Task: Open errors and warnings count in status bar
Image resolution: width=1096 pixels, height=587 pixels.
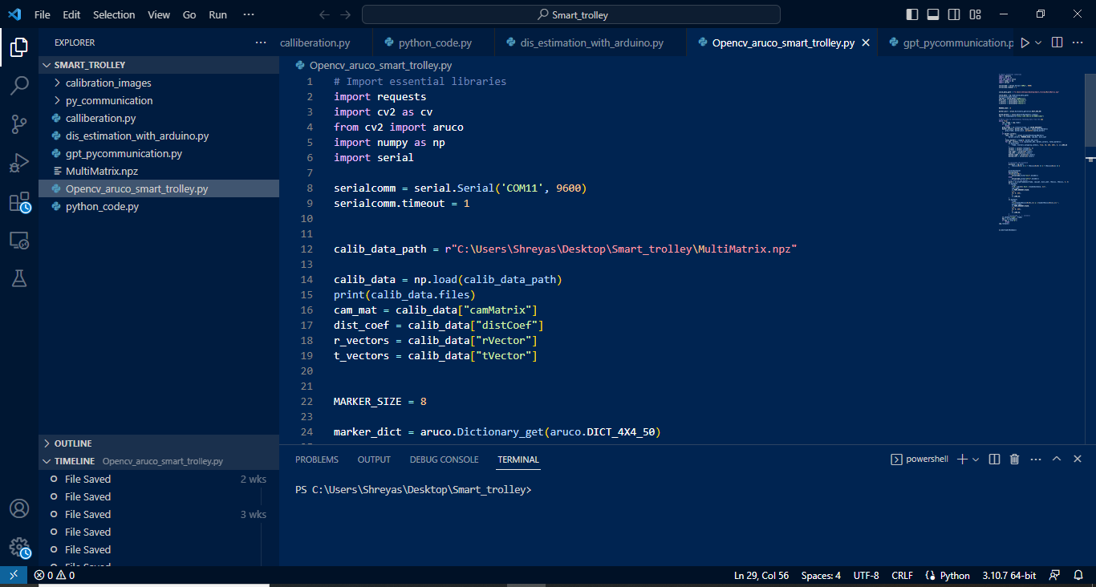Action: [x=55, y=576]
